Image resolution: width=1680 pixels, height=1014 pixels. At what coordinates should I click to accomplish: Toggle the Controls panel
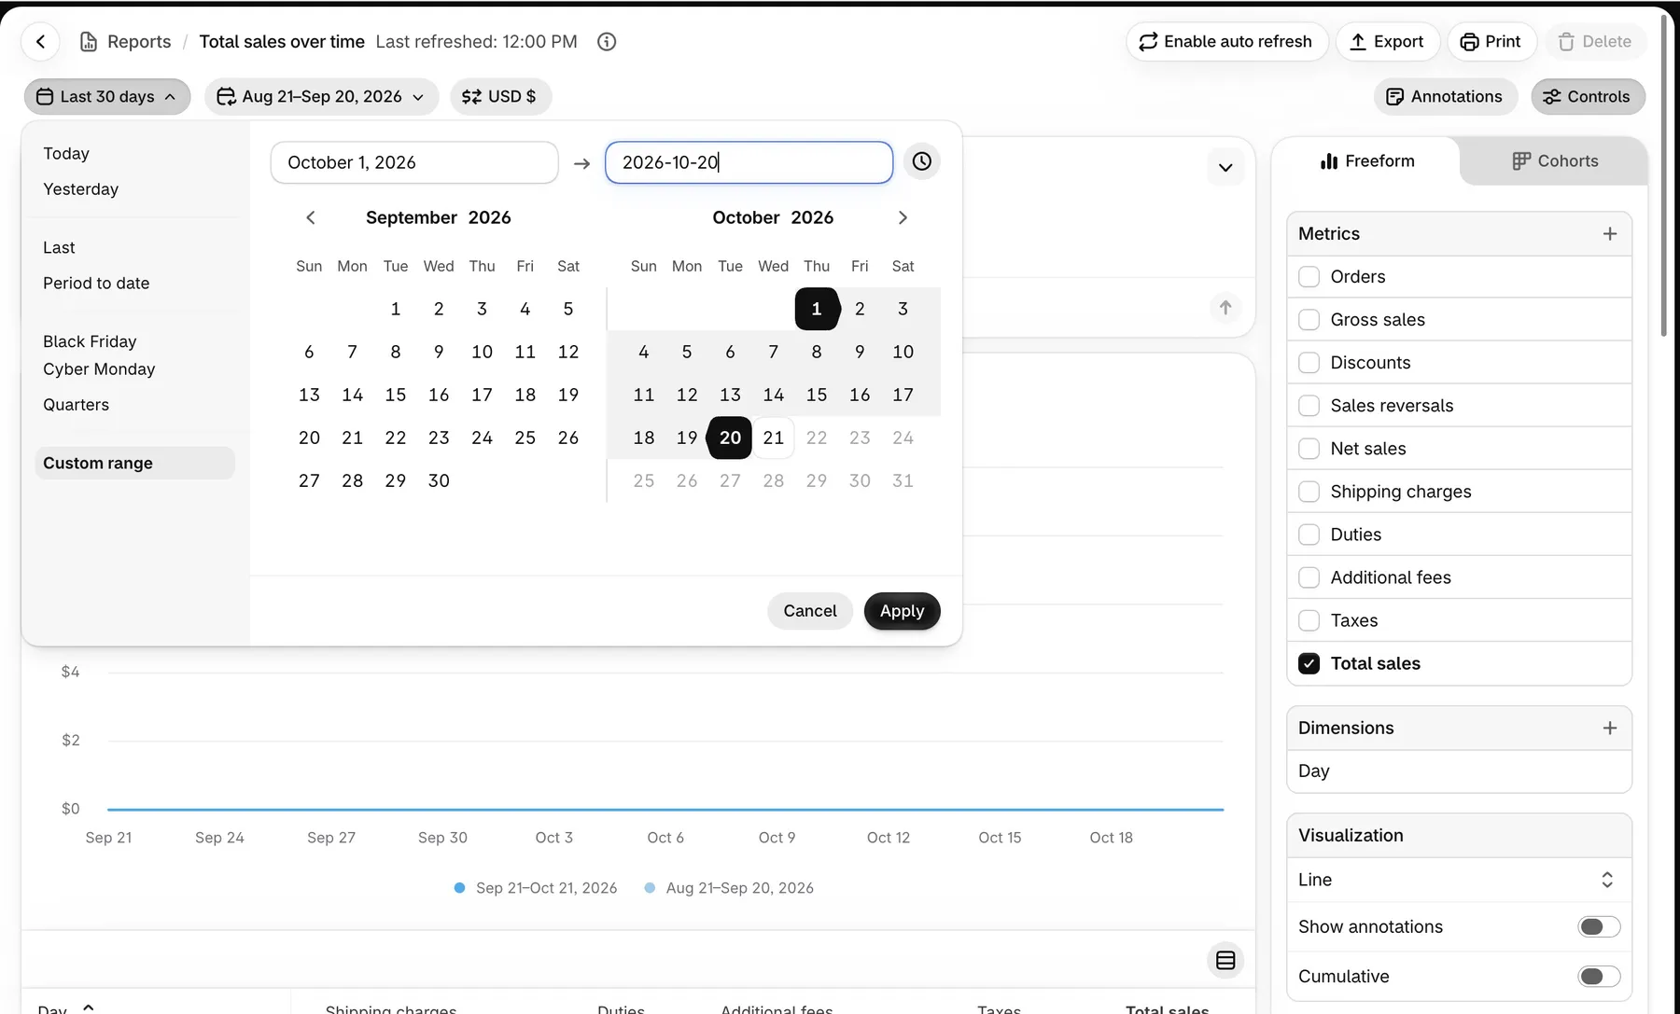tap(1588, 97)
